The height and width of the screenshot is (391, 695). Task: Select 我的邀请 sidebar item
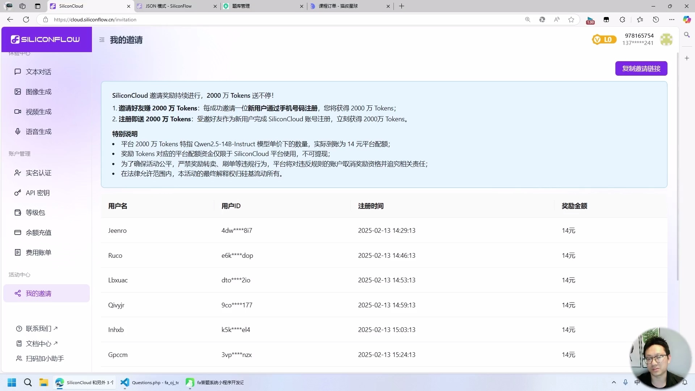tap(46, 293)
